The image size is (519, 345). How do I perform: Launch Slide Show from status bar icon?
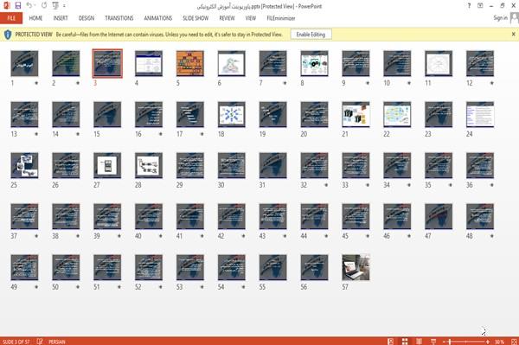point(433,342)
